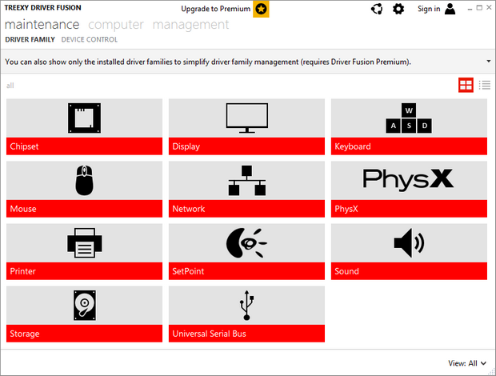The width and height of the screenshot is (496, 376).
Task: Open the Universal Serial Bus USB icon
Action: click(x=246, y=305)
